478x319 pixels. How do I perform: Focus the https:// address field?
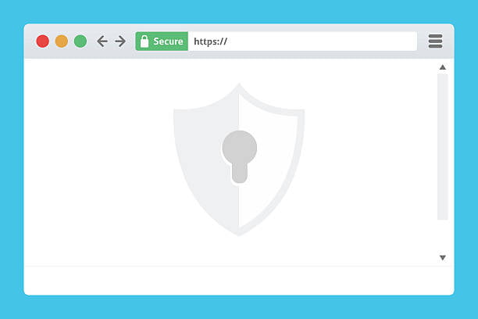(x=302, y=41)
